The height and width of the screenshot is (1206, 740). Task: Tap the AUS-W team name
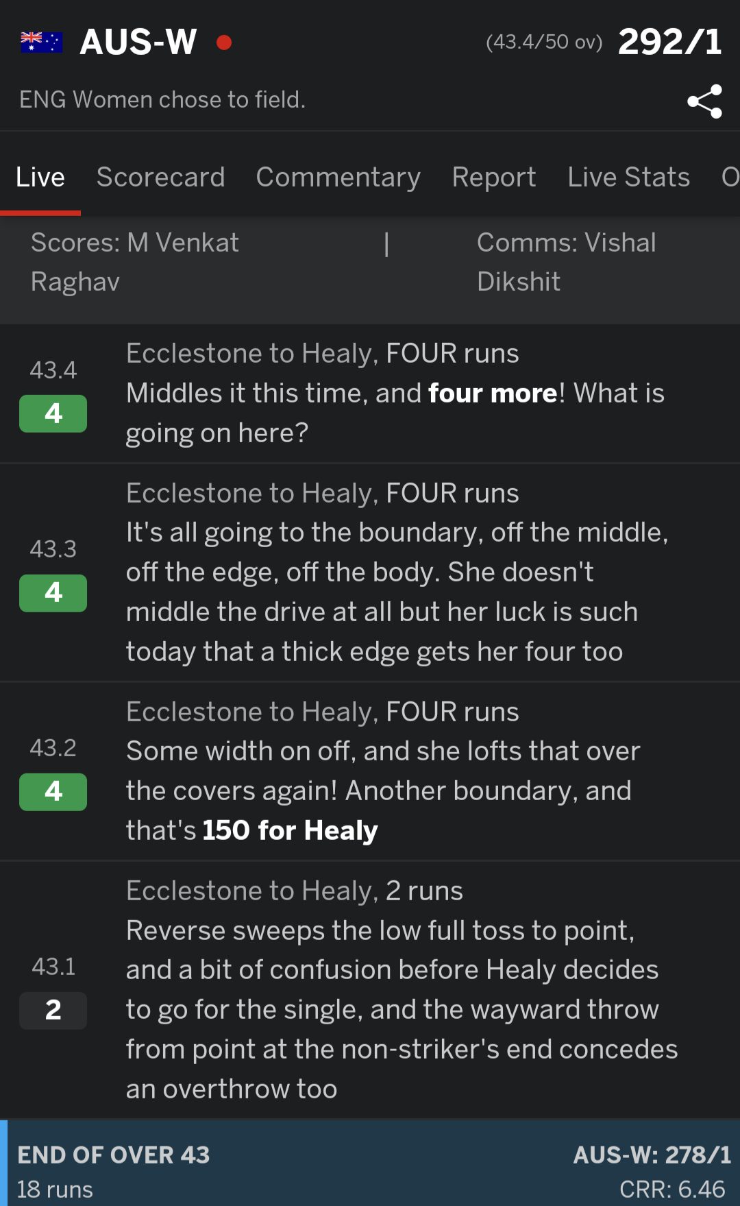pos(138,43)
